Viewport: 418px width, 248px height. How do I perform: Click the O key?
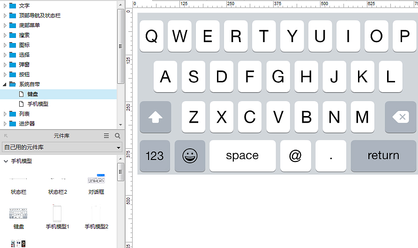coord(376,36)
